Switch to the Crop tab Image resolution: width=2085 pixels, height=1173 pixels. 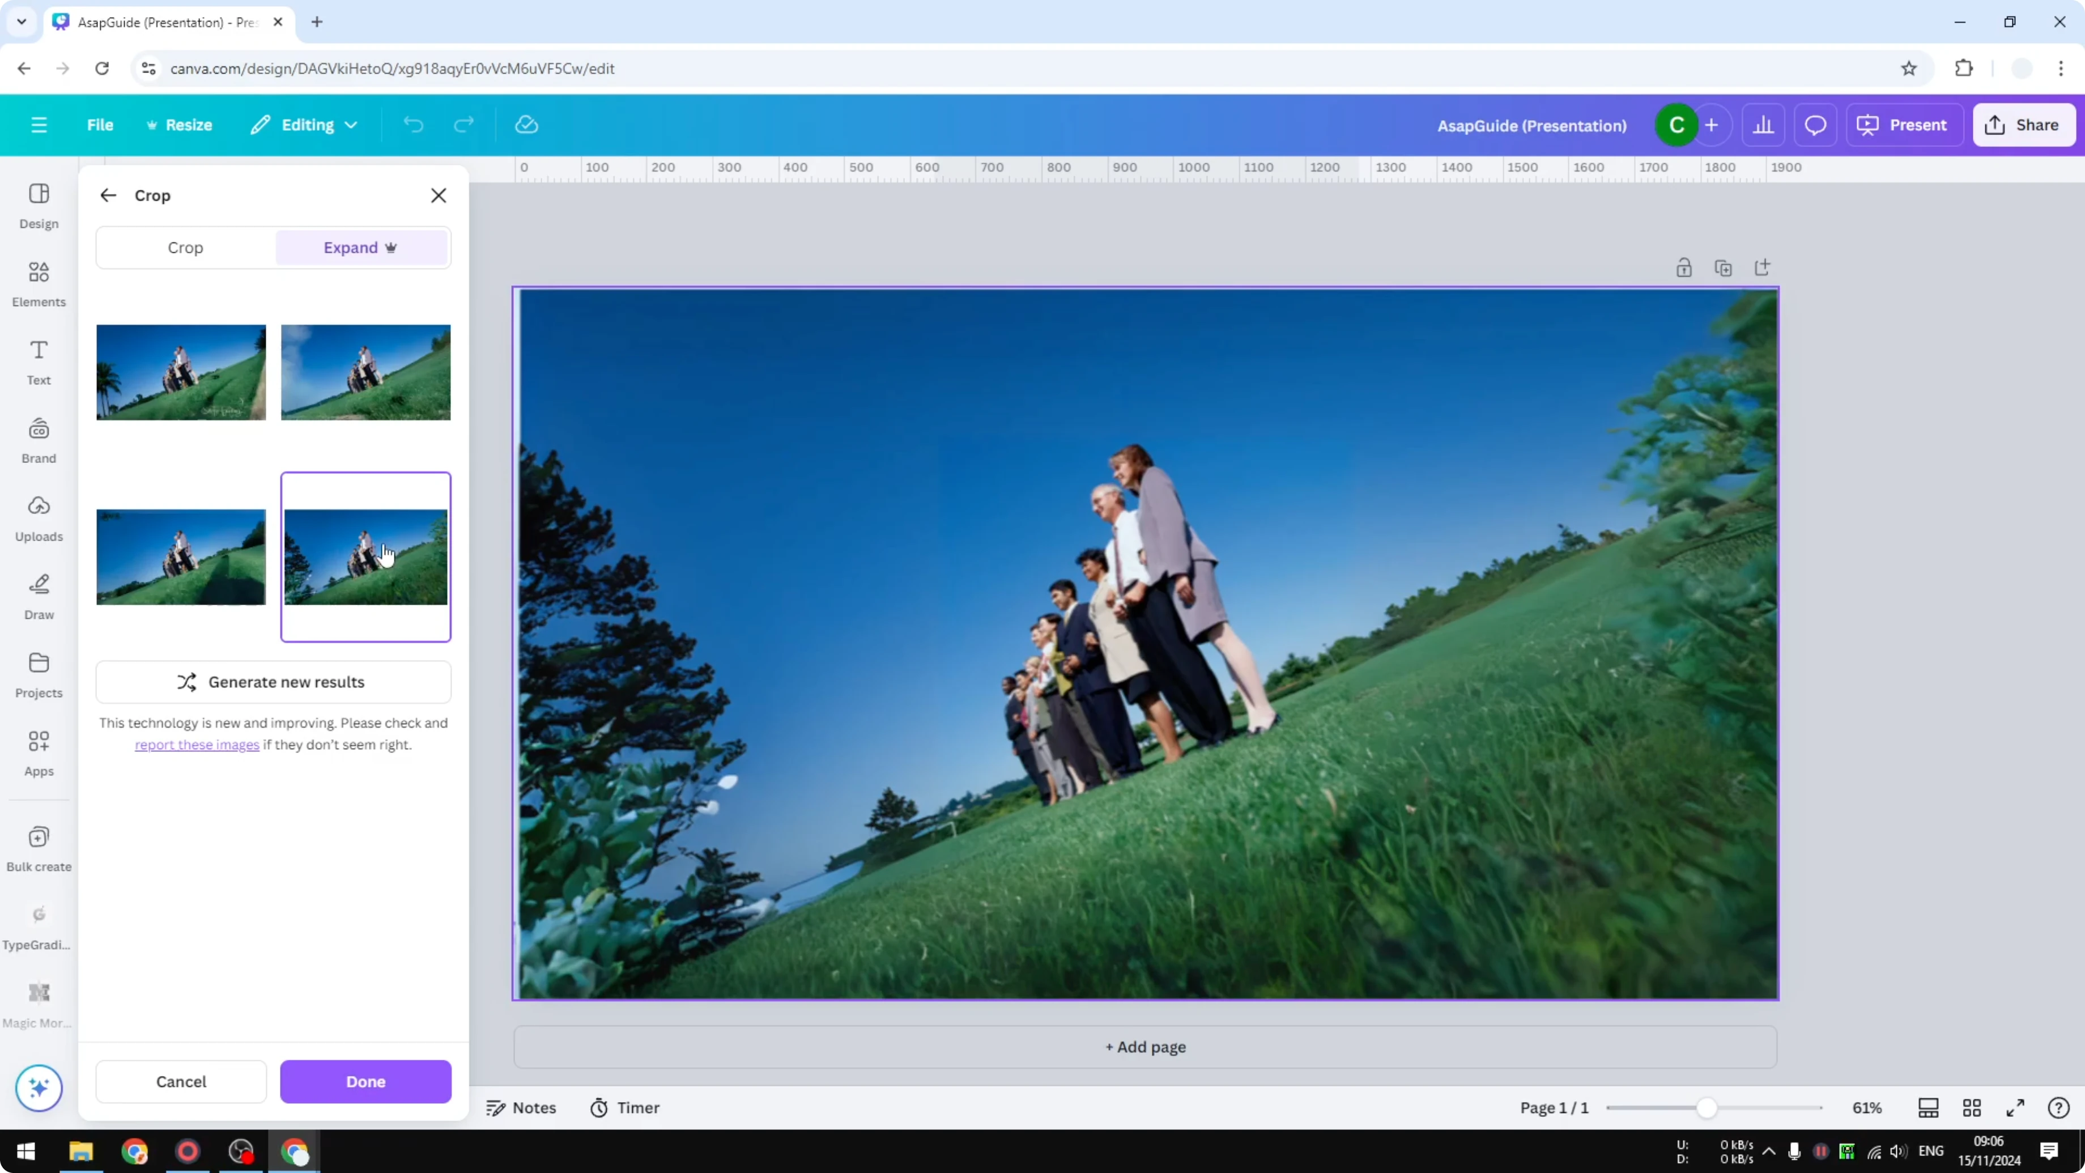185,247
